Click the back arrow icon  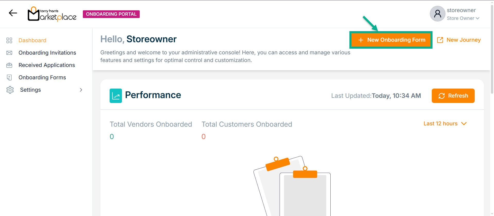(13, 13)
